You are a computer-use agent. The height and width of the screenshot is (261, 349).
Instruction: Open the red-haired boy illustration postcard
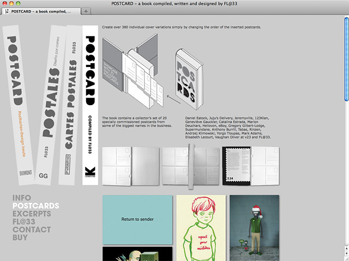point(201,228)
